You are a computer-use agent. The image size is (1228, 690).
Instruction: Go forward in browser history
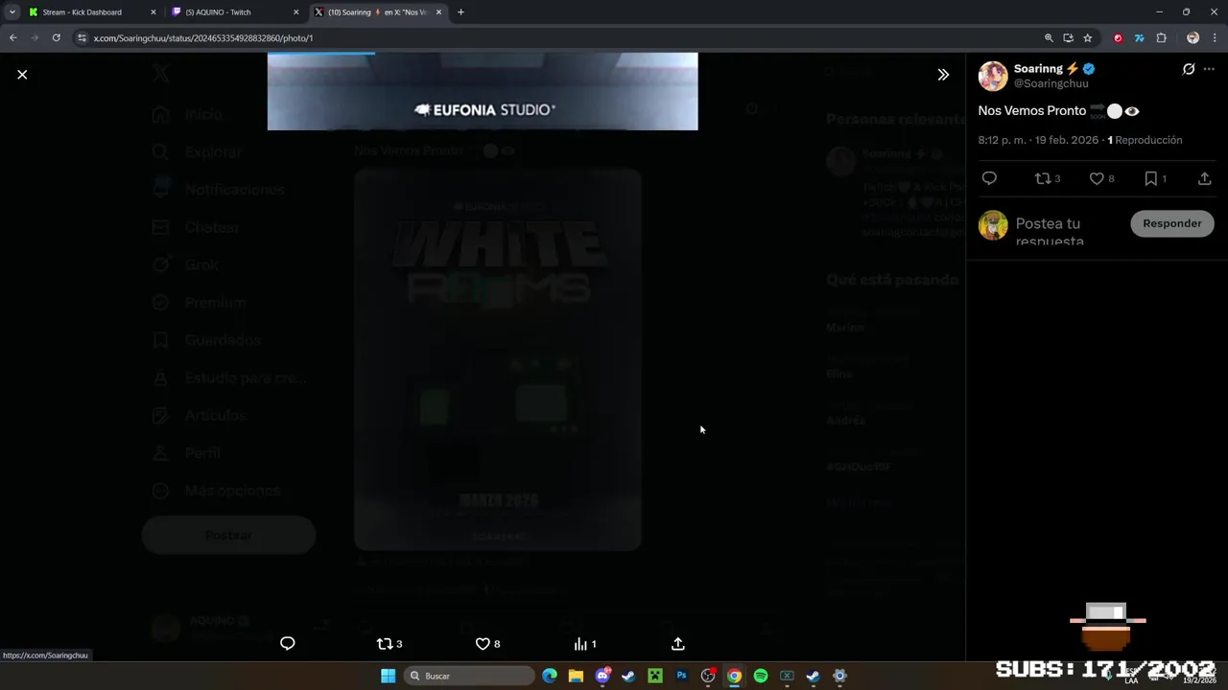pyautogui.click(x=35, y=38)
